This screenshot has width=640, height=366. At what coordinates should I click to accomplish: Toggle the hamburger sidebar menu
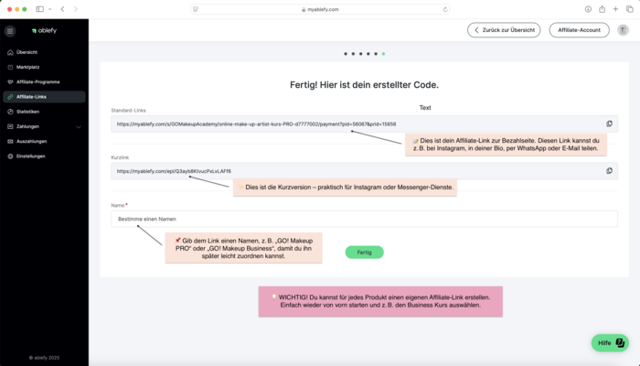tap(10, 30)
